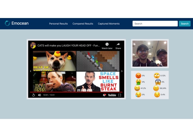Open the CATS video title link

click(x=69, y=45)
